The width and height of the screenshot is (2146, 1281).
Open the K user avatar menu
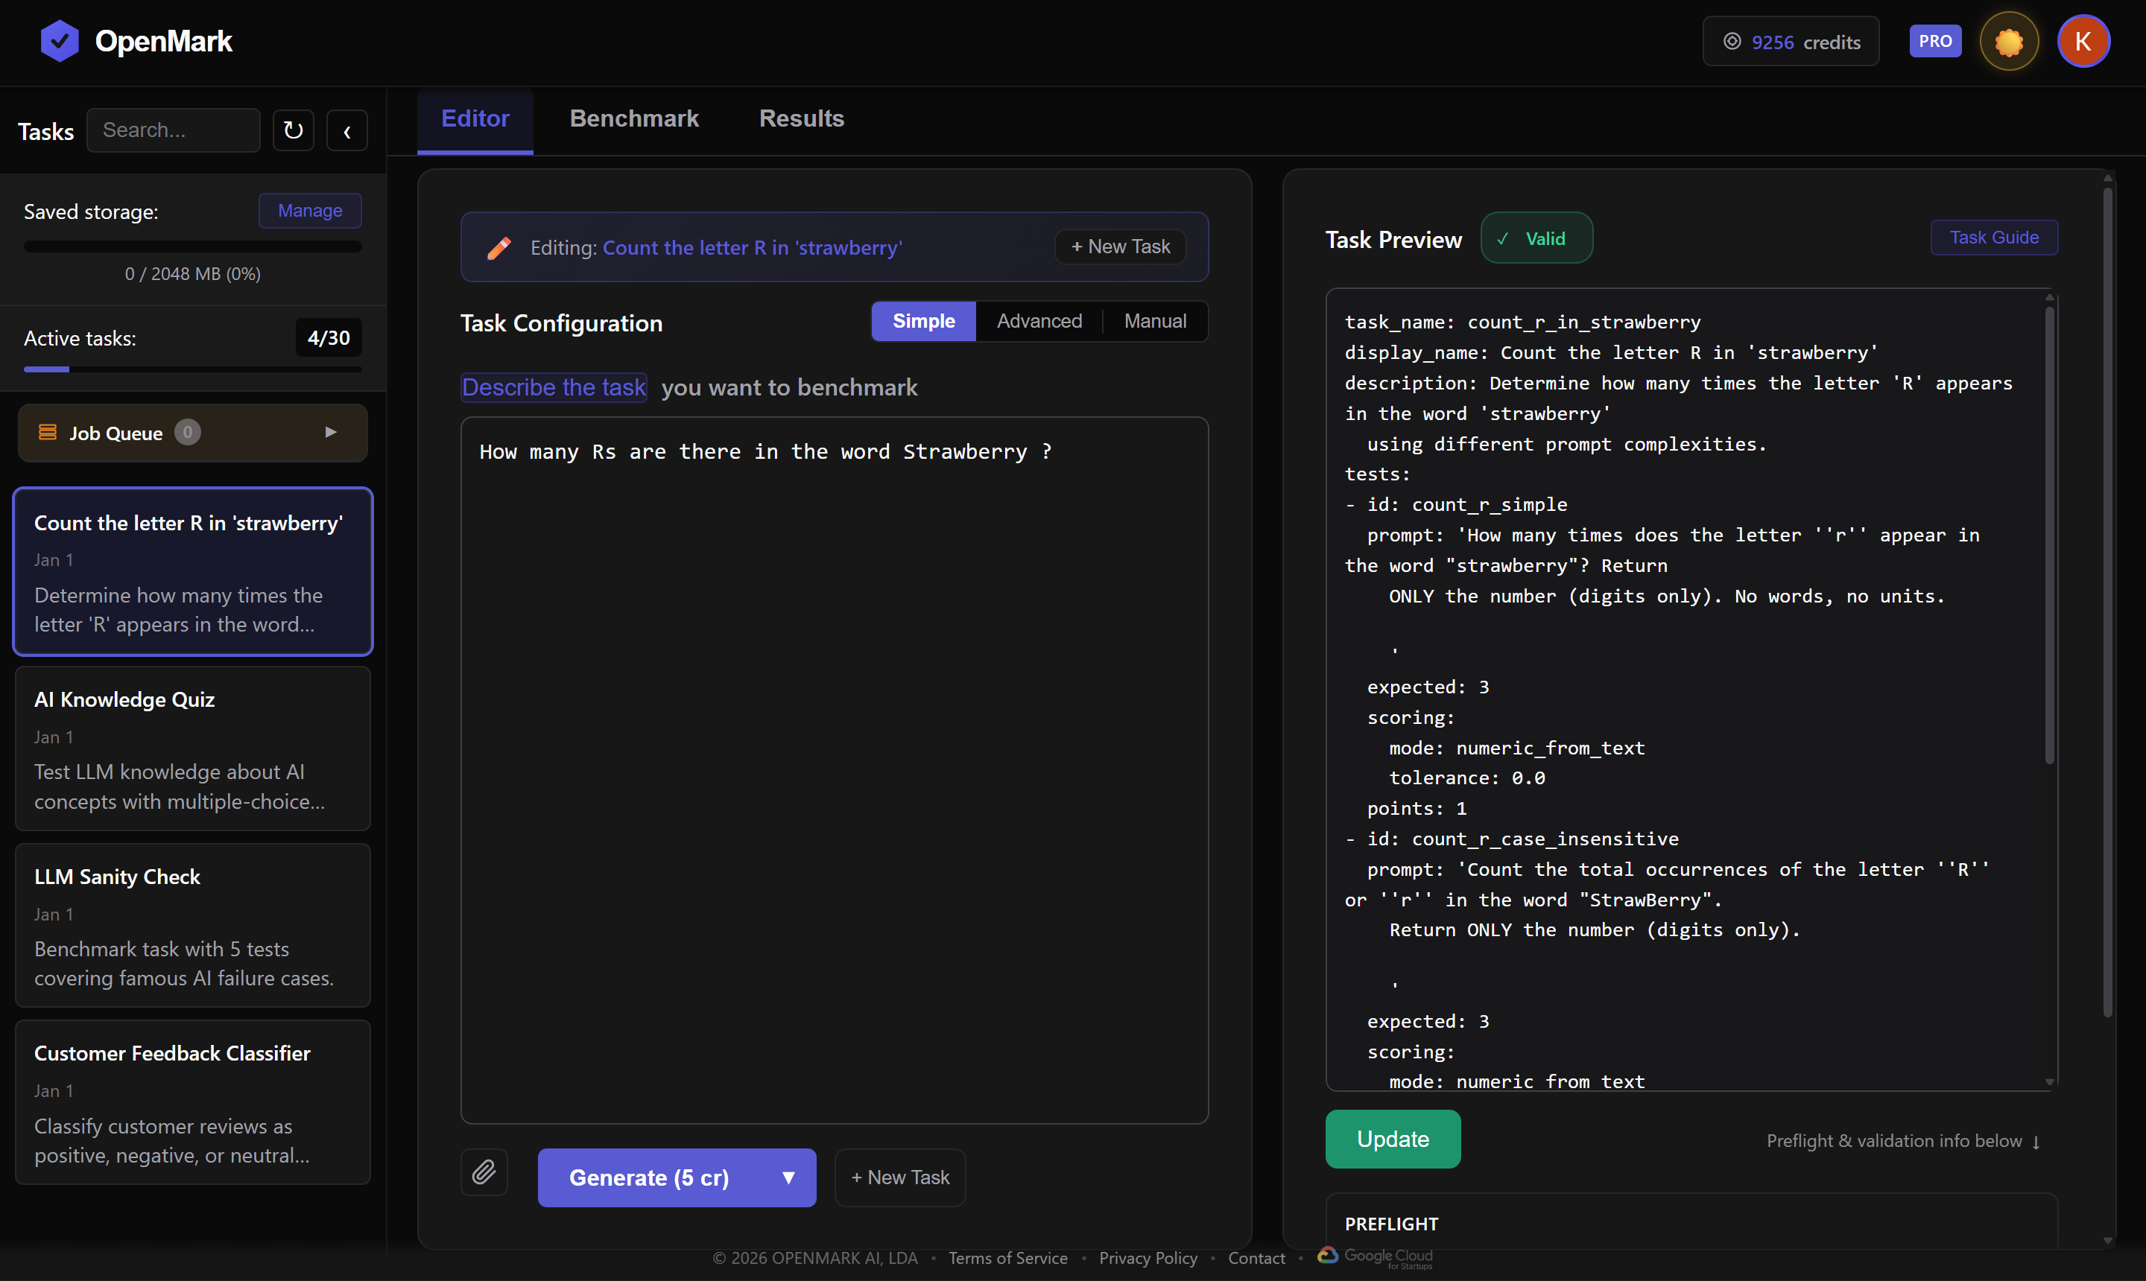[2083, 42]
